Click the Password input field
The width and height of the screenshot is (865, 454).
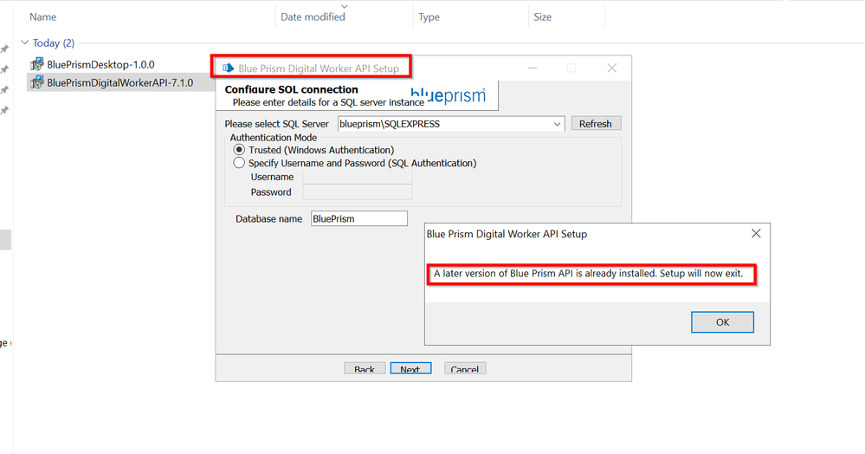(x=357, y=191)
